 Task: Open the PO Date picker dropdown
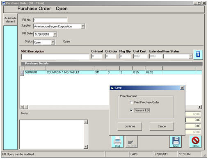(x=55, y=34)
